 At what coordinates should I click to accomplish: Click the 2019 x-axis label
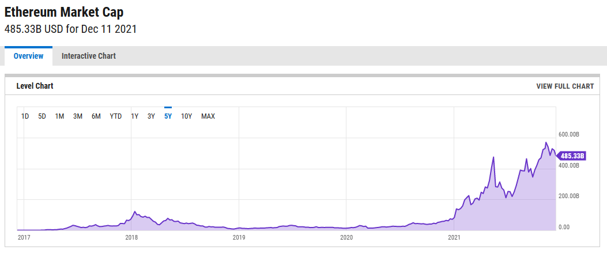pos(239,237)
